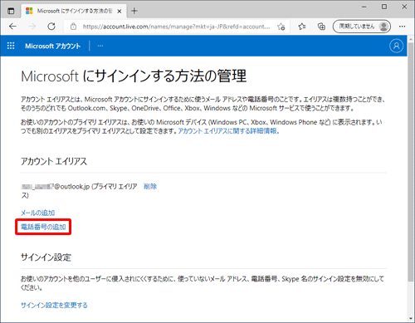
Task: Select the サインイン設定 section heading
Action: pyautogui.click(x=46, y=257)
